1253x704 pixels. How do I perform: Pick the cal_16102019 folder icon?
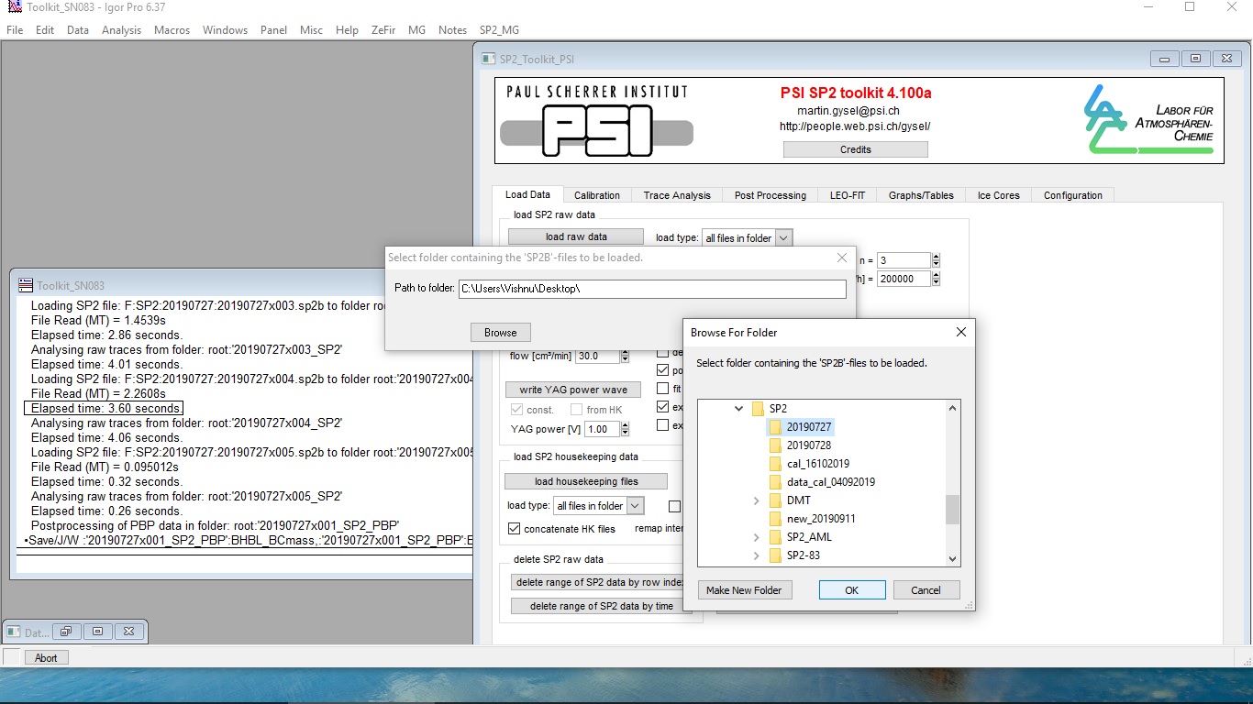point(775,464)
